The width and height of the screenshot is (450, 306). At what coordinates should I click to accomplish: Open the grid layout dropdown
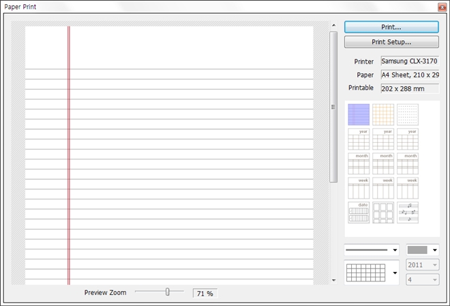372,273
